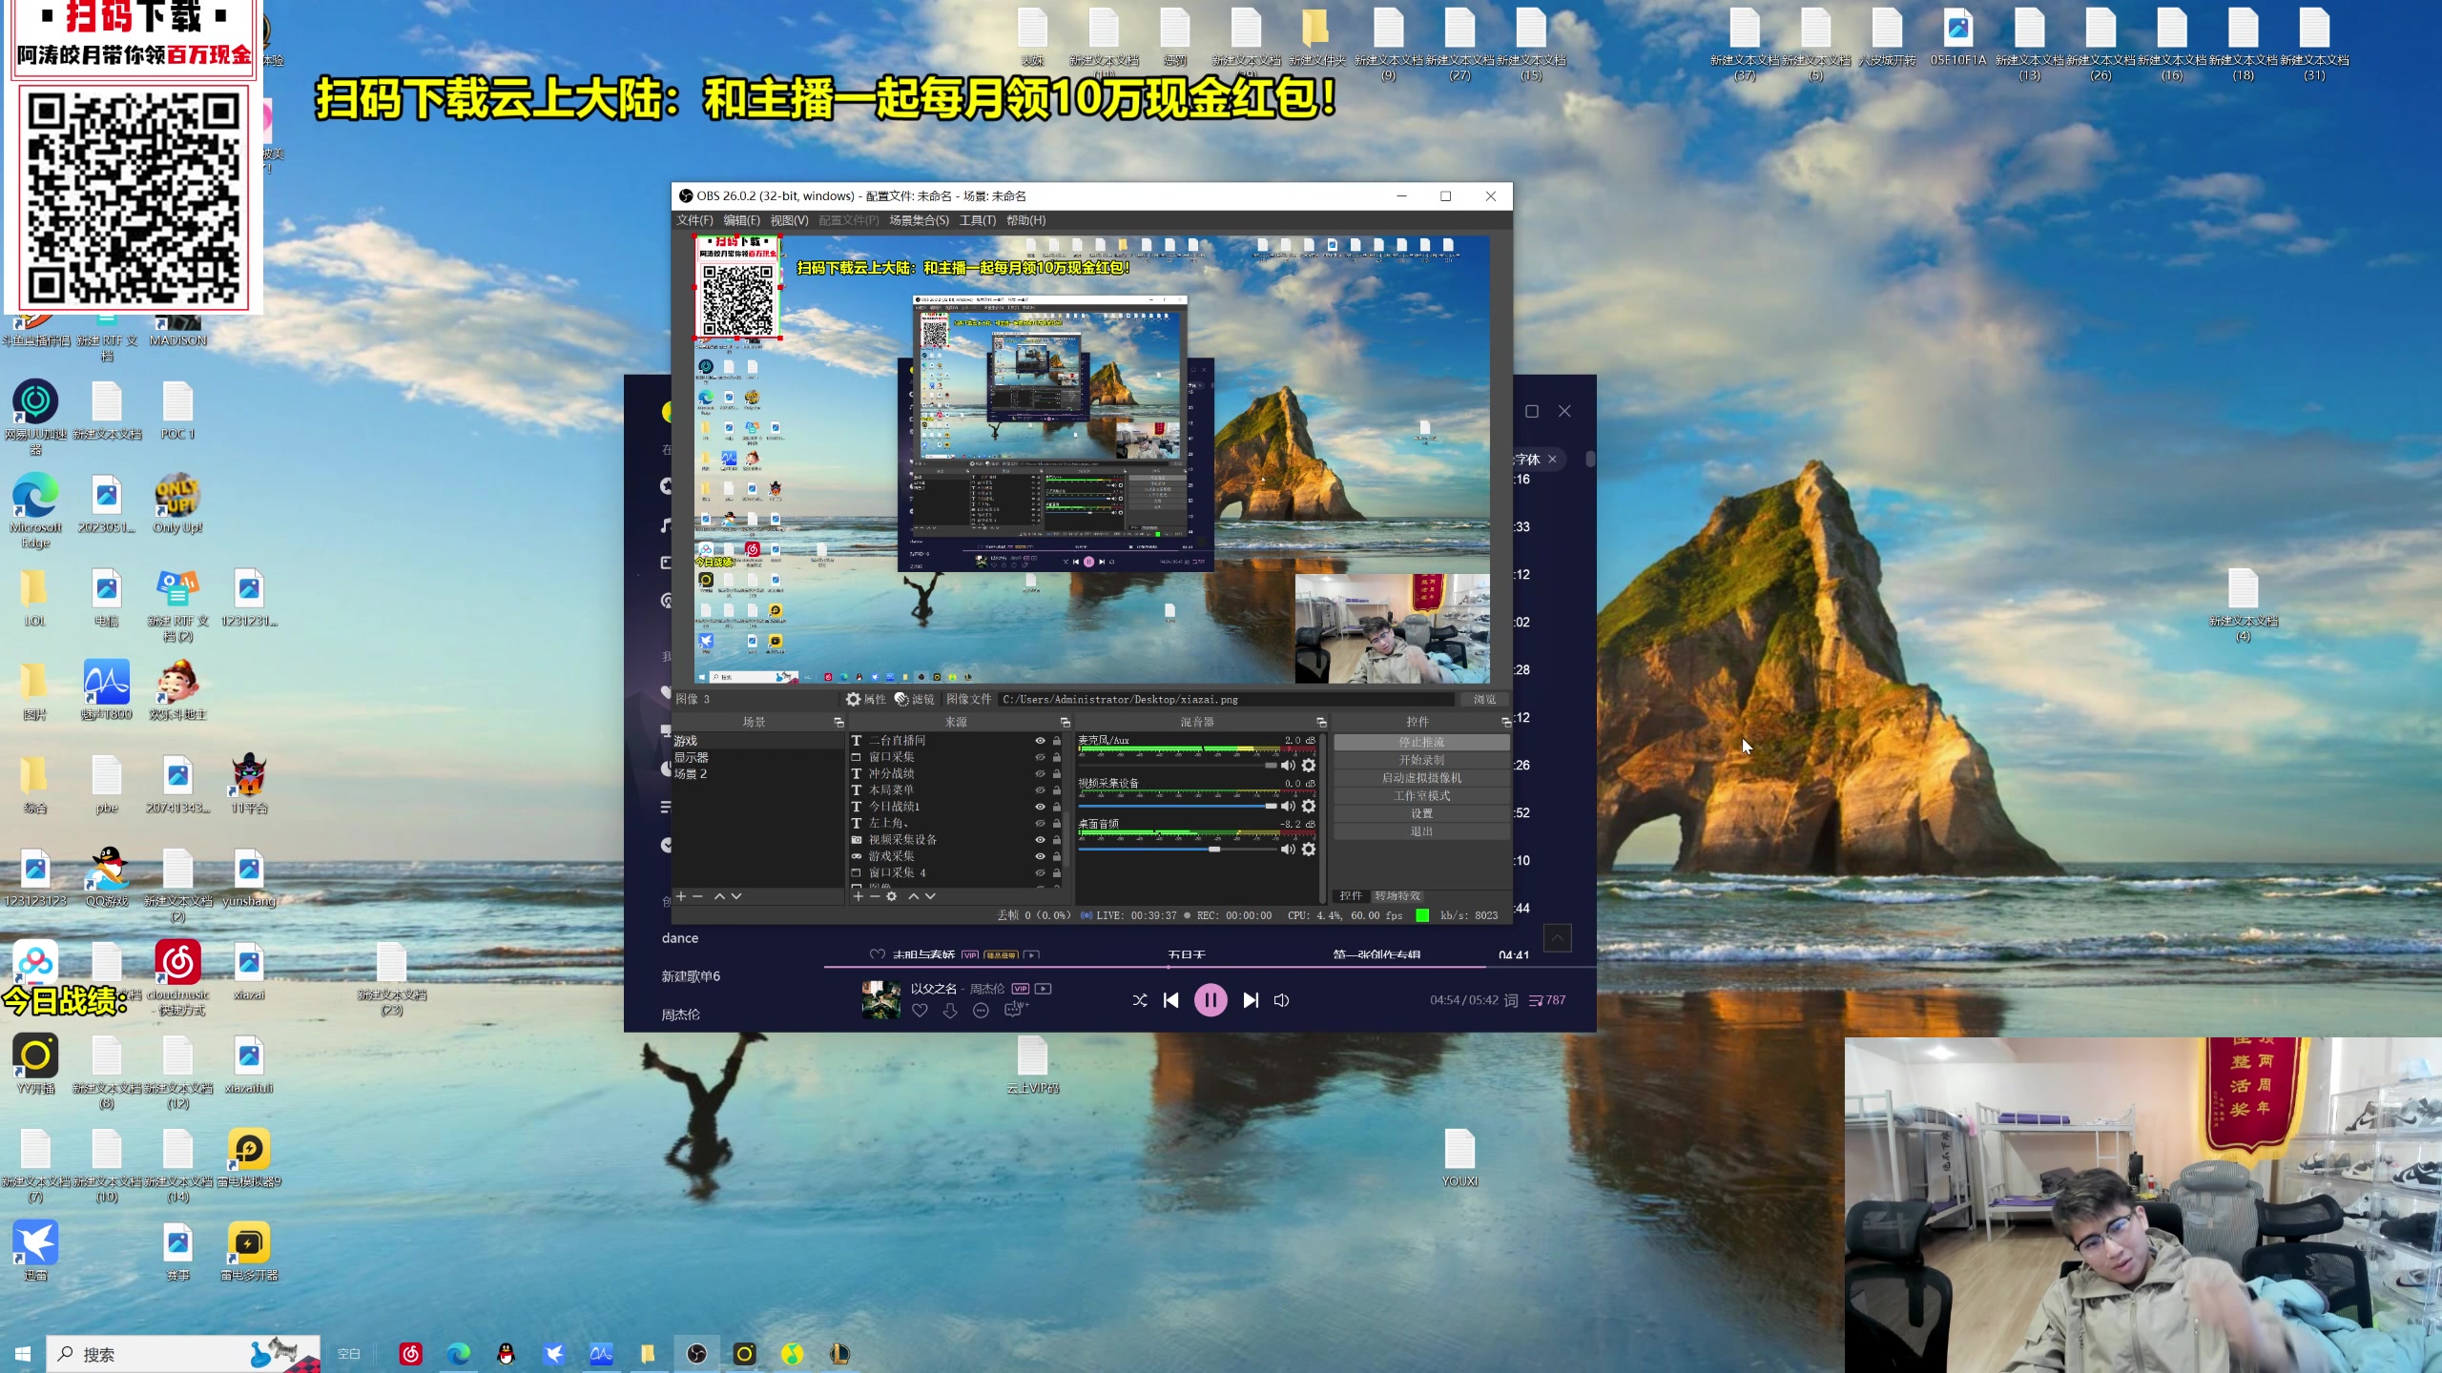Download the current song in music player
The width and height of the screenshot is (2442, 1373).
coord(950,1011)
